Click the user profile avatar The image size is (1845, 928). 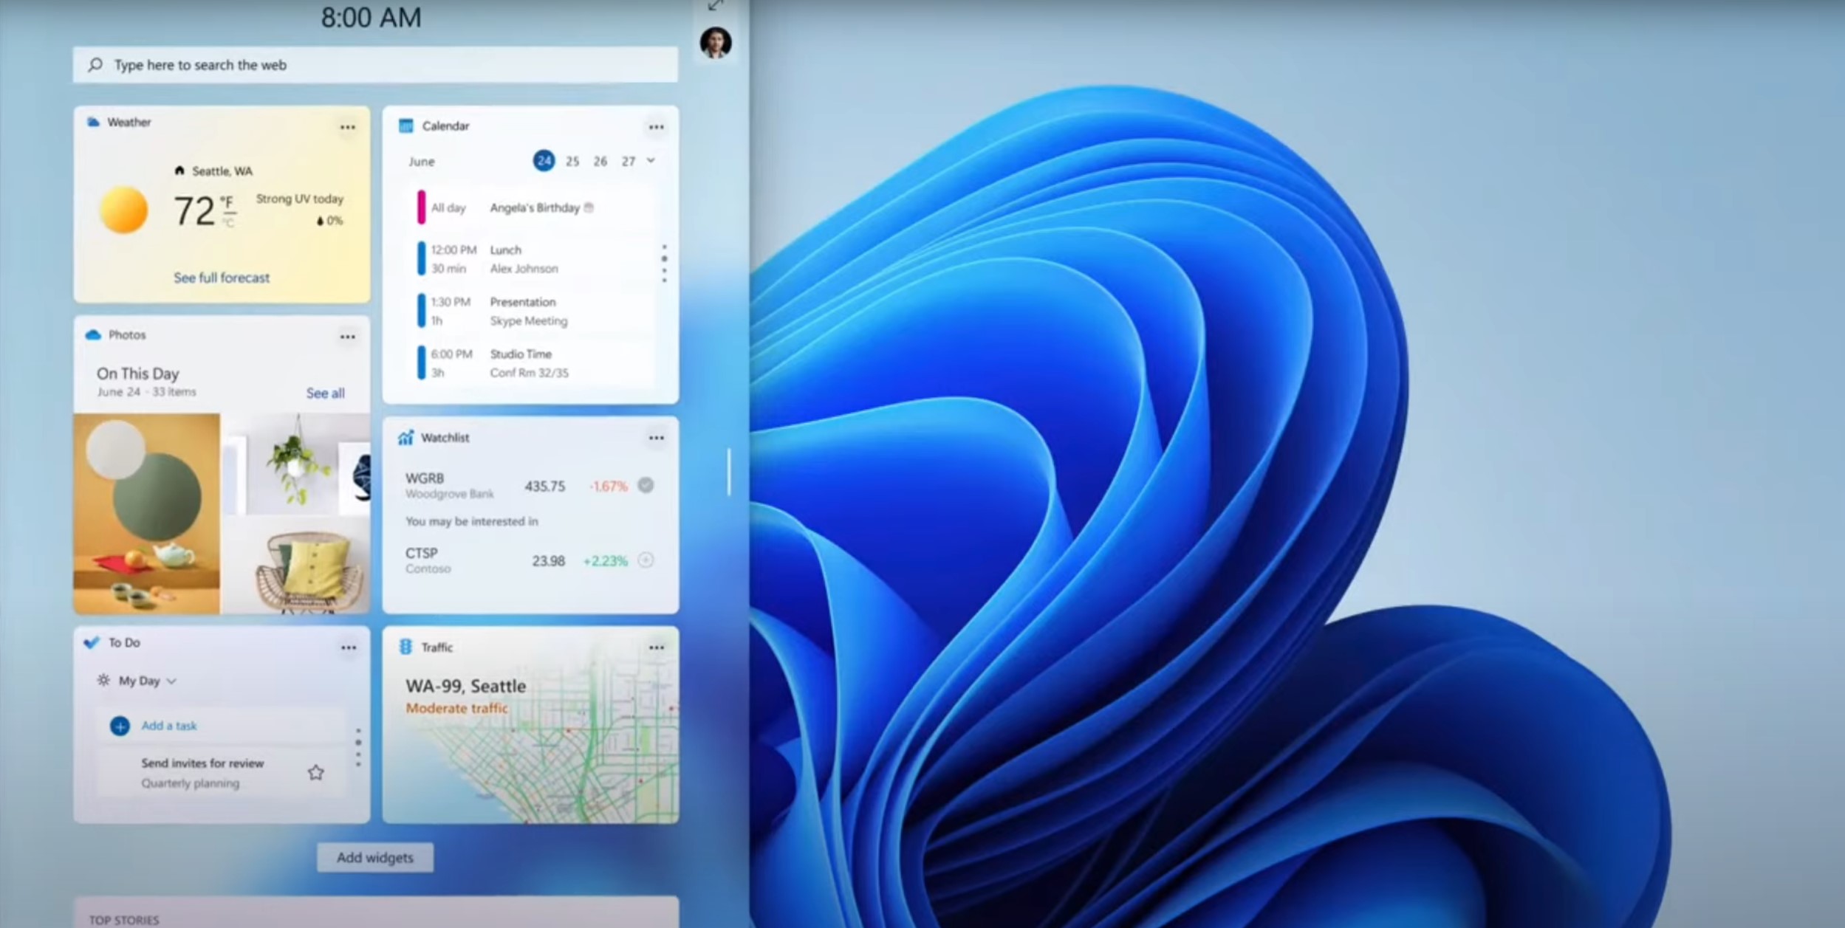point(715,42)
